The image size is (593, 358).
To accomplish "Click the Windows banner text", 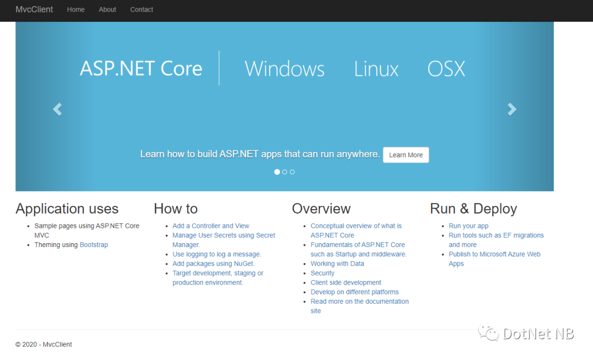I will pos(284,69).
